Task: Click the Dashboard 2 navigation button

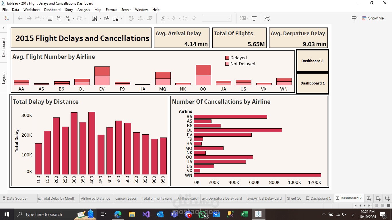Action: (x=312, y=61)
